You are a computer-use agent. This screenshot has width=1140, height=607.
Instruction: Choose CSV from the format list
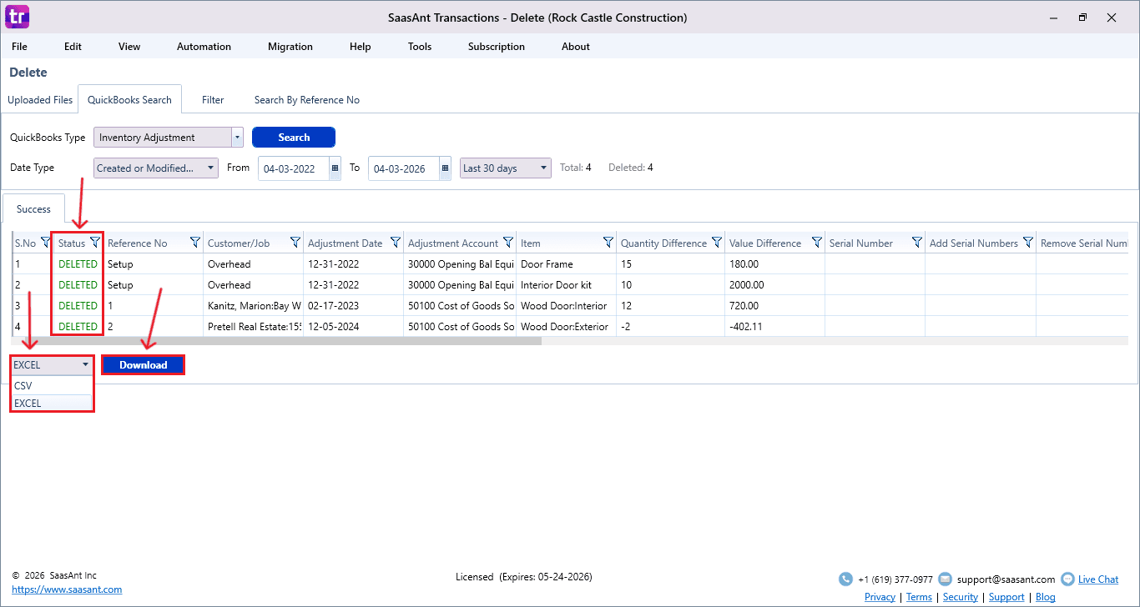click(52, 386)
